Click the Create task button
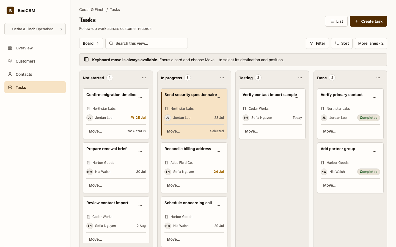 click(369, 21)
